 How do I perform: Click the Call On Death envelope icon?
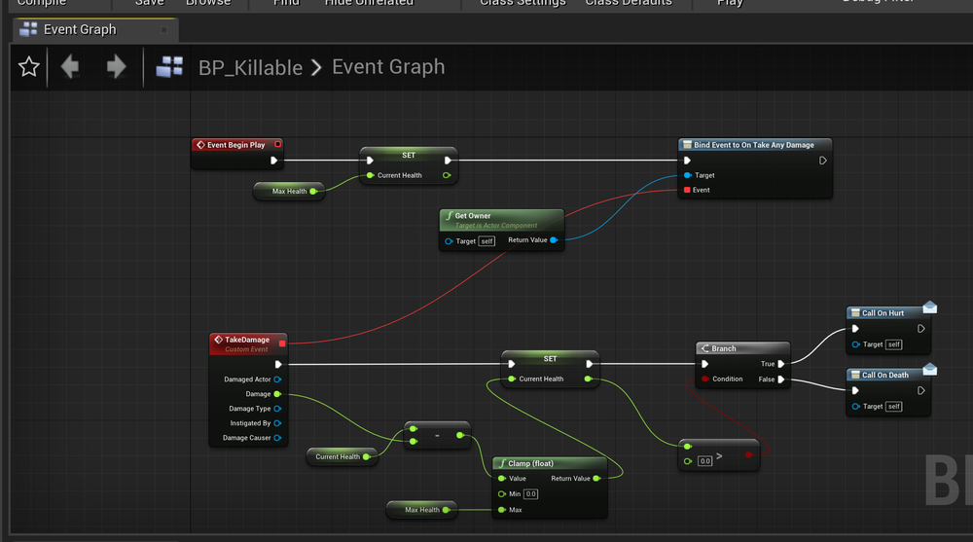[x=929, y=369]
